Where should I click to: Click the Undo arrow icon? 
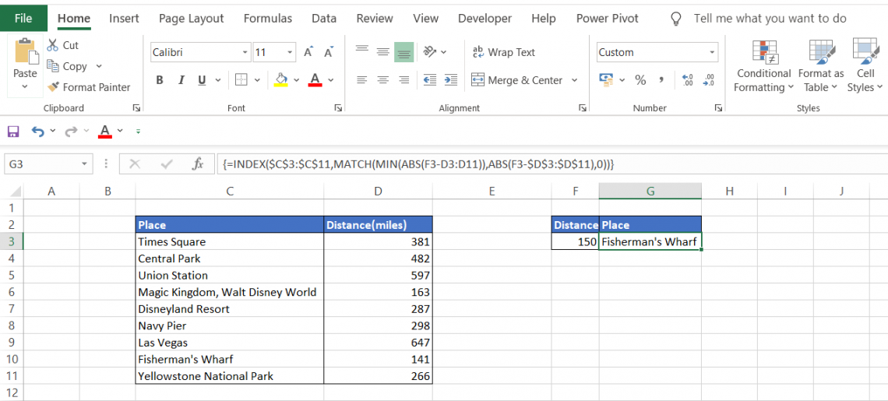(38, 132)
